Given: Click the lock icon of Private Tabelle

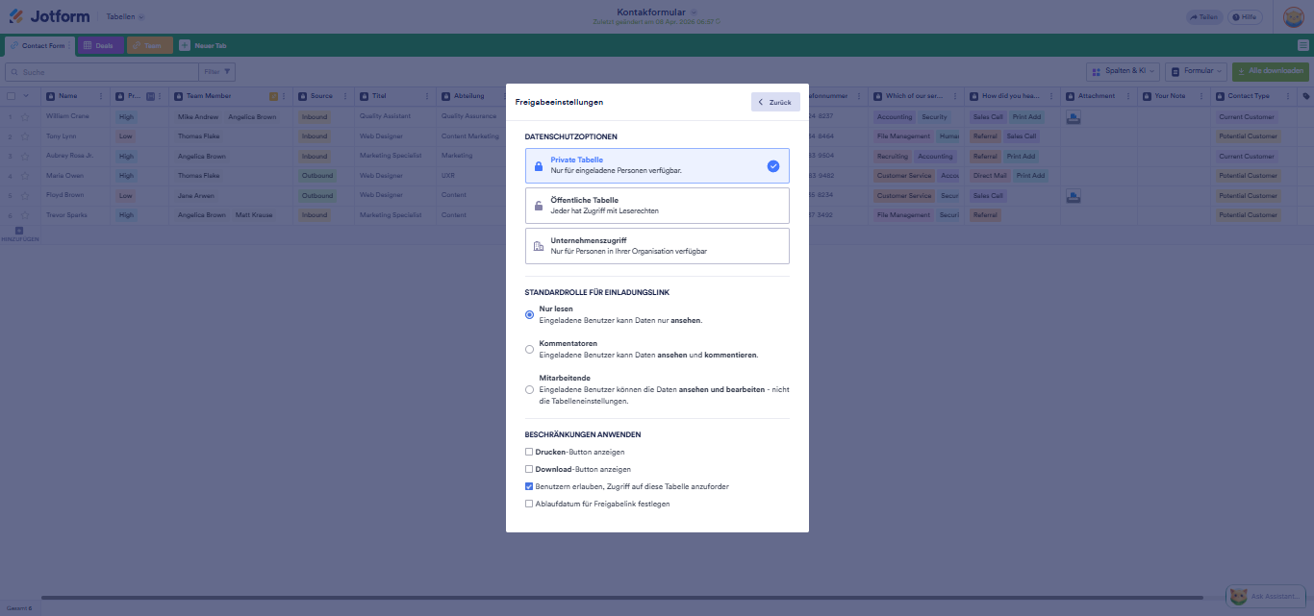Looking at the screenshot, I should [538, 166].
